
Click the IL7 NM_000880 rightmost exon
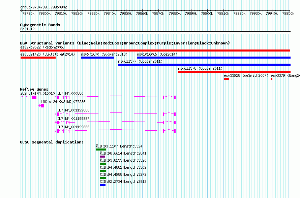click(x=175, y=97)
